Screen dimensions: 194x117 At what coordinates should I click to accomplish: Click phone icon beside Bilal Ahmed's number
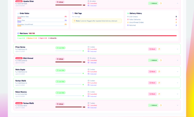16,61
